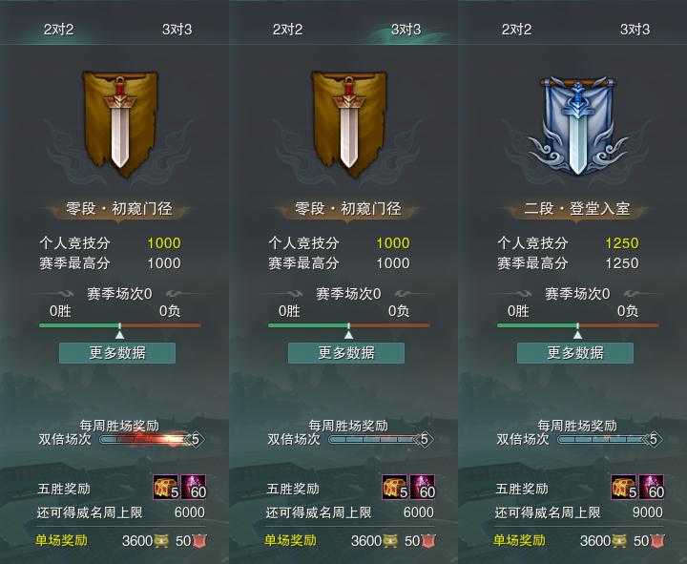Click the blue sword rank banner
The height and width of the screenshot is (564, 687).
click(x=578, y=125)
